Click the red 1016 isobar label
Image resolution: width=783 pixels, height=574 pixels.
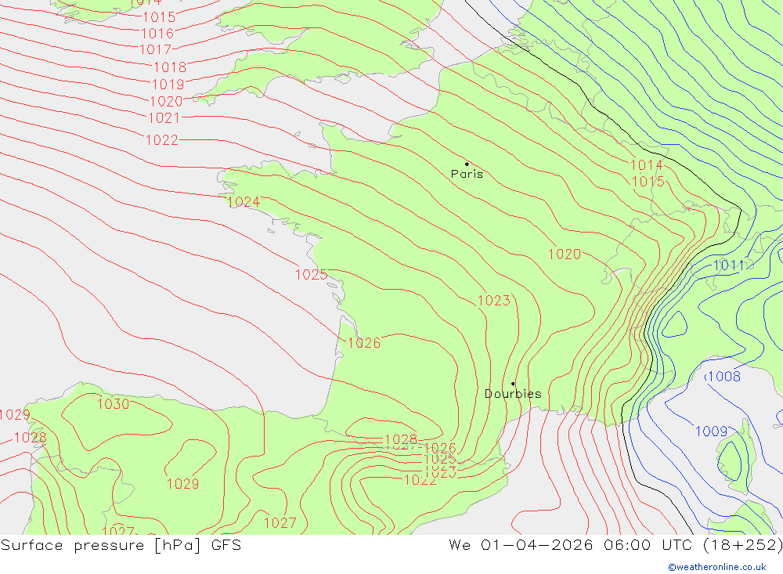pyautogui.click(x=158, y=34)
